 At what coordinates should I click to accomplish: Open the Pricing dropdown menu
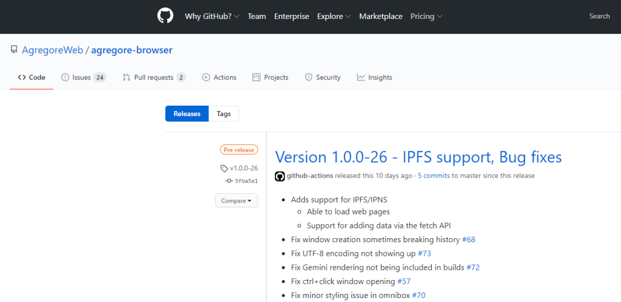426,16
